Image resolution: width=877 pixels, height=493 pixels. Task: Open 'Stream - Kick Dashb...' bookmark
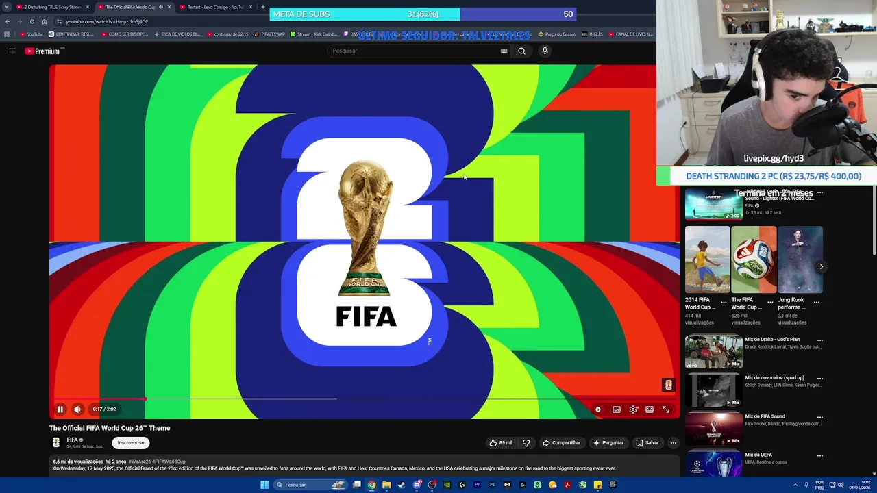point(314,34)
